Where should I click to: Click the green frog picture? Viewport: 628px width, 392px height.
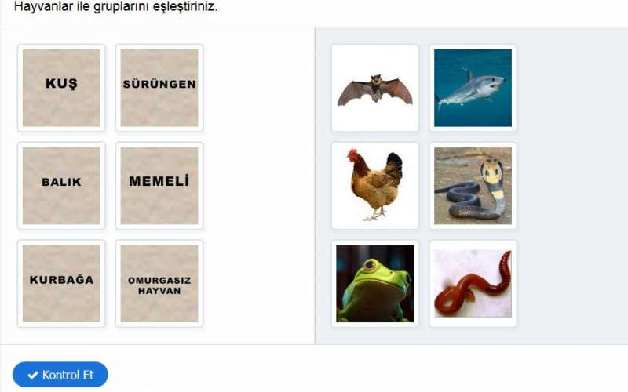(375, 283)
